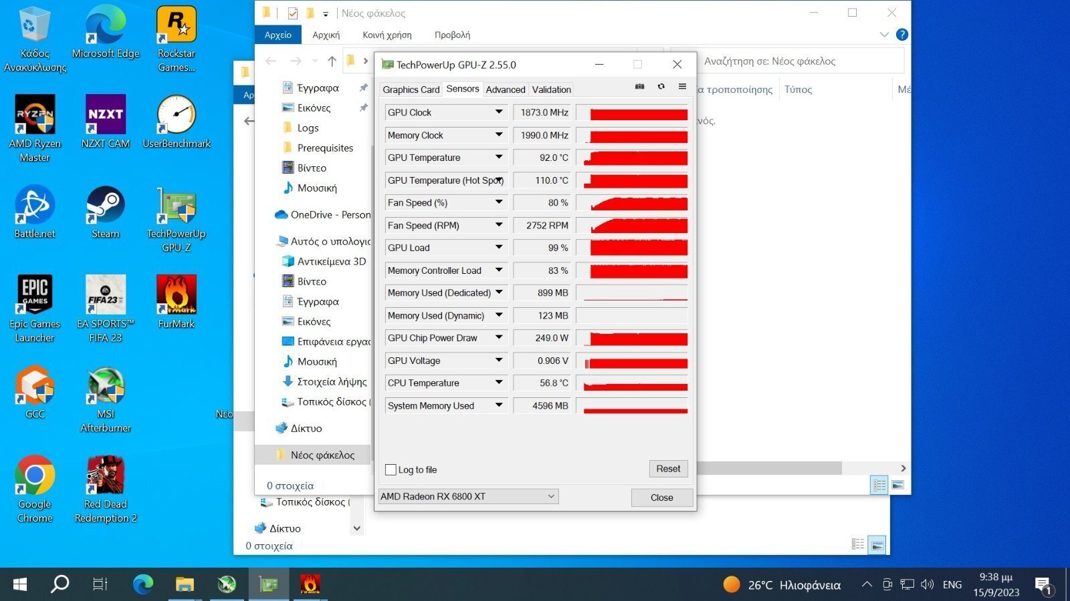Screen dimensions: 1070x601
Task: Click taskbar search magnifier icon
Action: (x=60, y=584)
